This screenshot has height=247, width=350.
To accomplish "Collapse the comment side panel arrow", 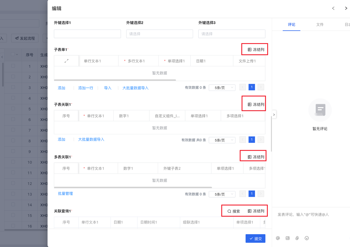I will pyautogui.click(x=274, y=115).
